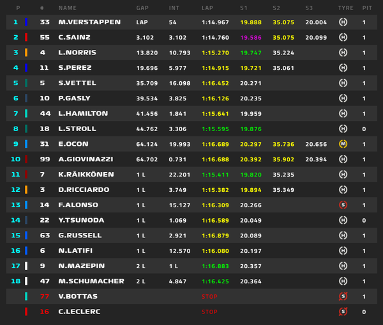Click K.RÄIKKÖNEN driver name
Image resolution: width=383 pixels, height=325 pixels.
tap(86, 174)
